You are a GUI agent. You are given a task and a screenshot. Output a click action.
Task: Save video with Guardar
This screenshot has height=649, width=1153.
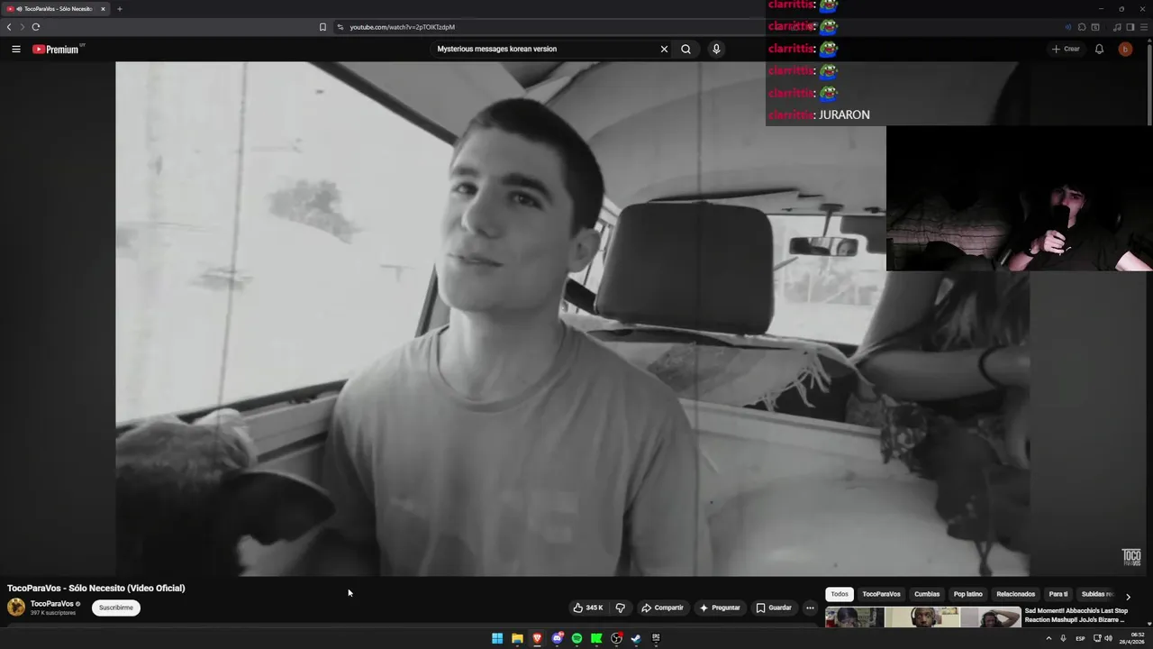pyautogui.click(x=774, y=608)
